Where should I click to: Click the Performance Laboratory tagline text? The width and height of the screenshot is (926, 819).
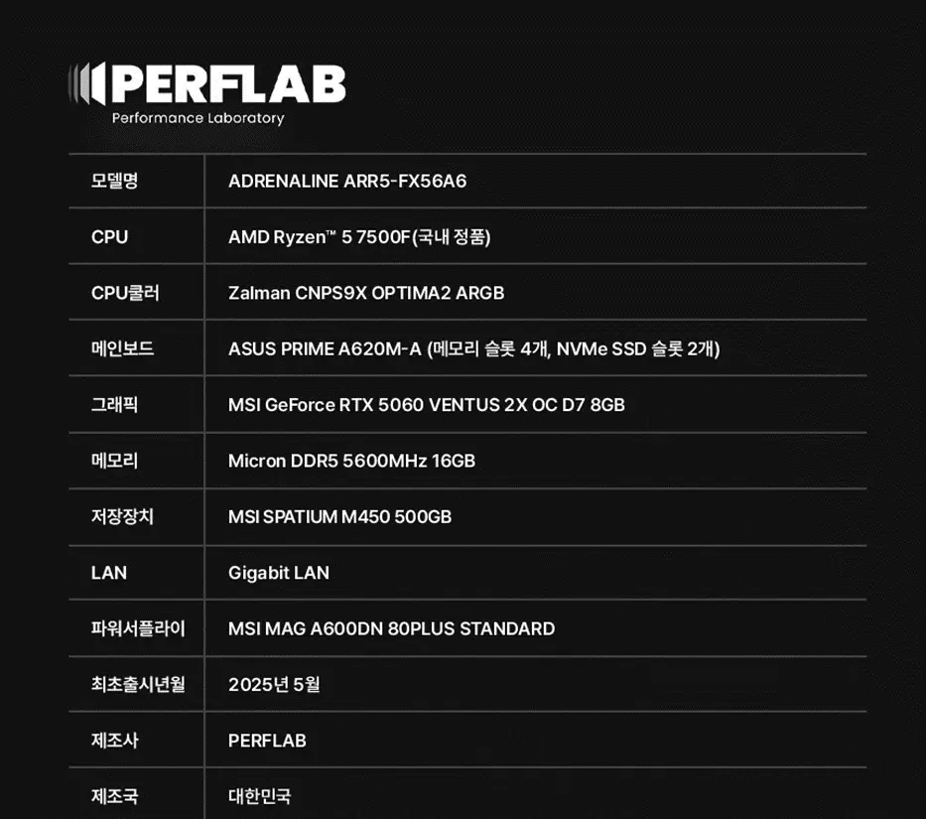click(198, 118)
